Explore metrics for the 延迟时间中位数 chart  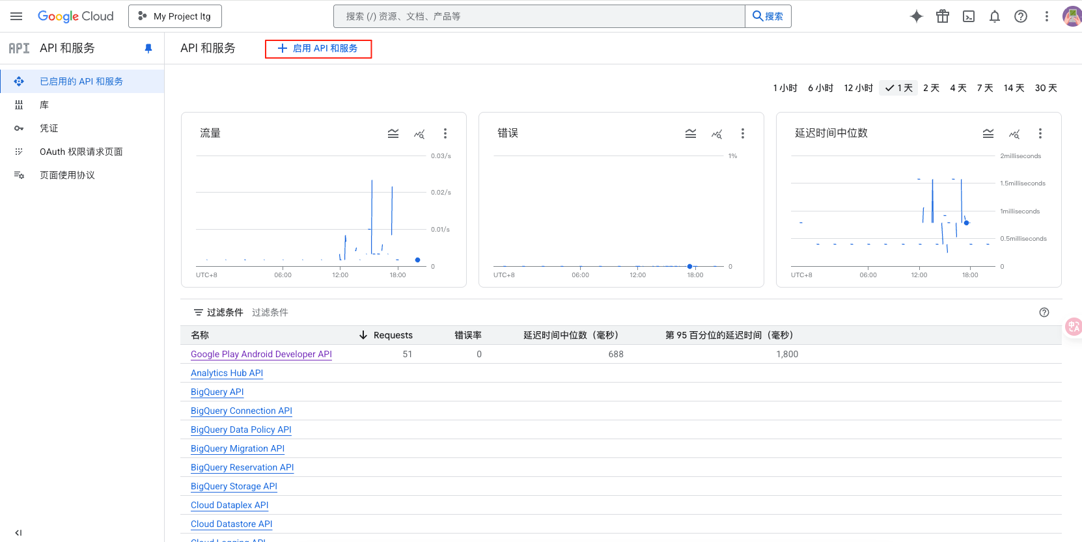pos(1014,133)
